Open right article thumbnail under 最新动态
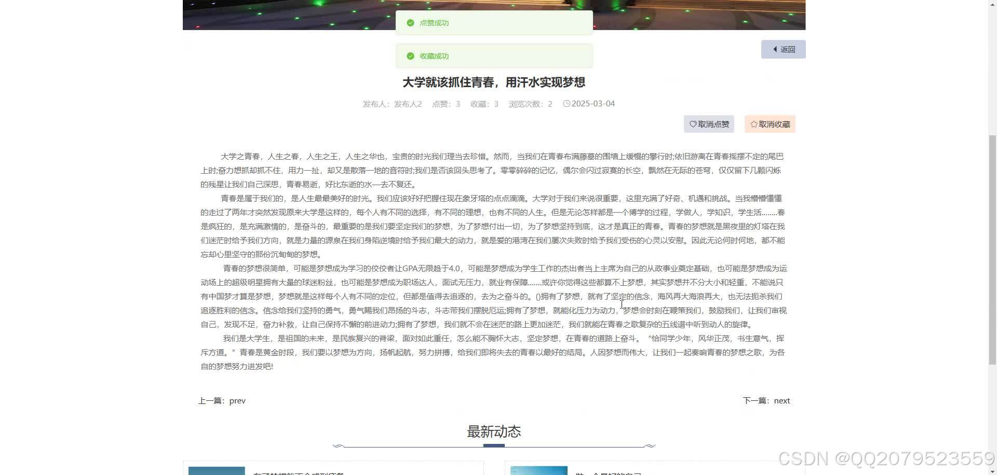This screenshot has height=475, width=997. click(538, 471)
